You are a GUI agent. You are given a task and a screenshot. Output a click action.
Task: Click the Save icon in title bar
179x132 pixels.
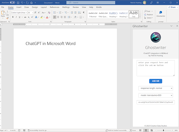18,3
